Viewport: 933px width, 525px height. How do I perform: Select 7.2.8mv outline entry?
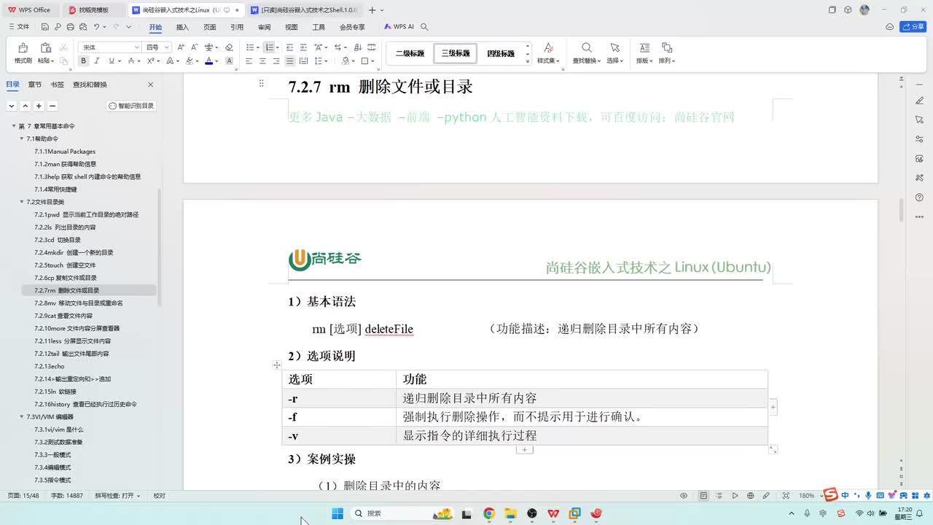point(79,303)
